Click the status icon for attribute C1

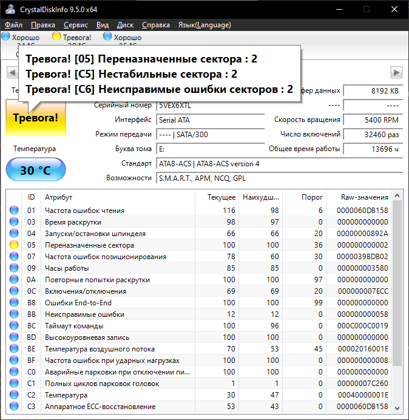(14, 384)
